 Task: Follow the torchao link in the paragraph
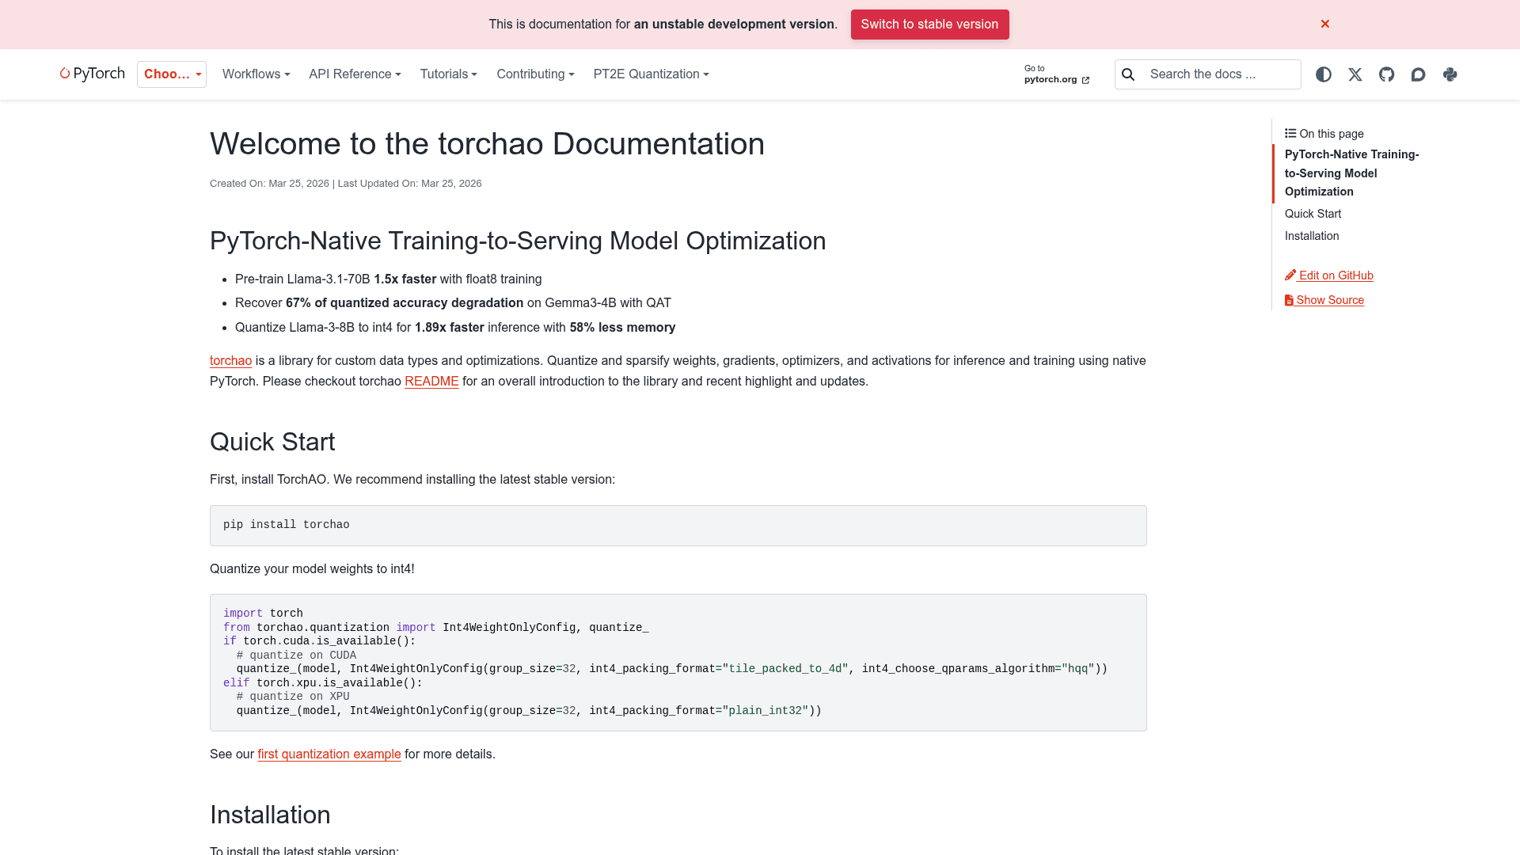230,360
